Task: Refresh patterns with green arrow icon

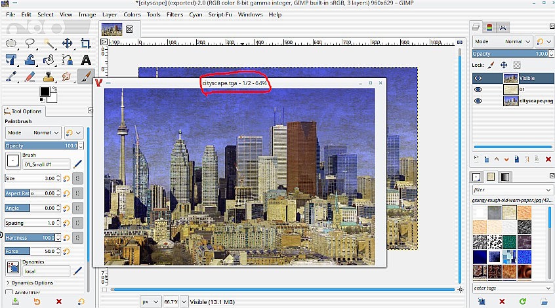Action: click(522, 301)
